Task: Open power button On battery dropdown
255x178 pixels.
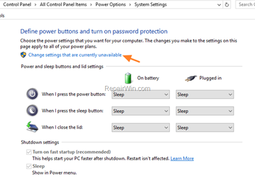Action: pyautogui.click(x=141, y=95)
